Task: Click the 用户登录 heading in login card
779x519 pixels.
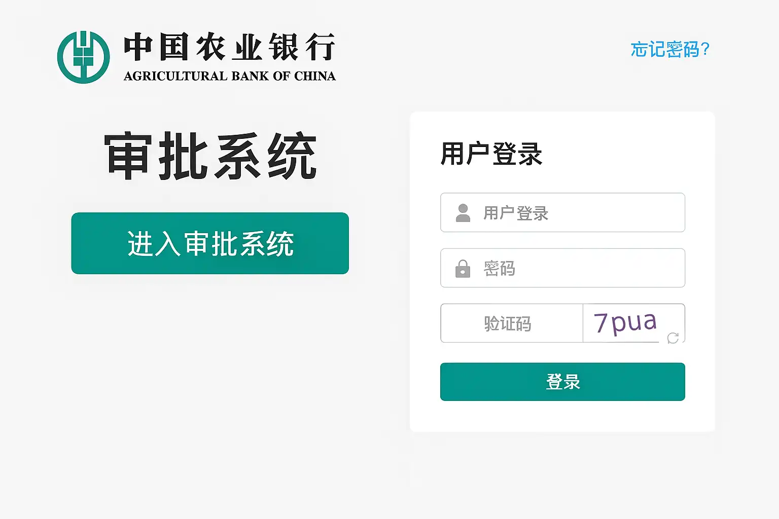Action: (x=491, y=154)
